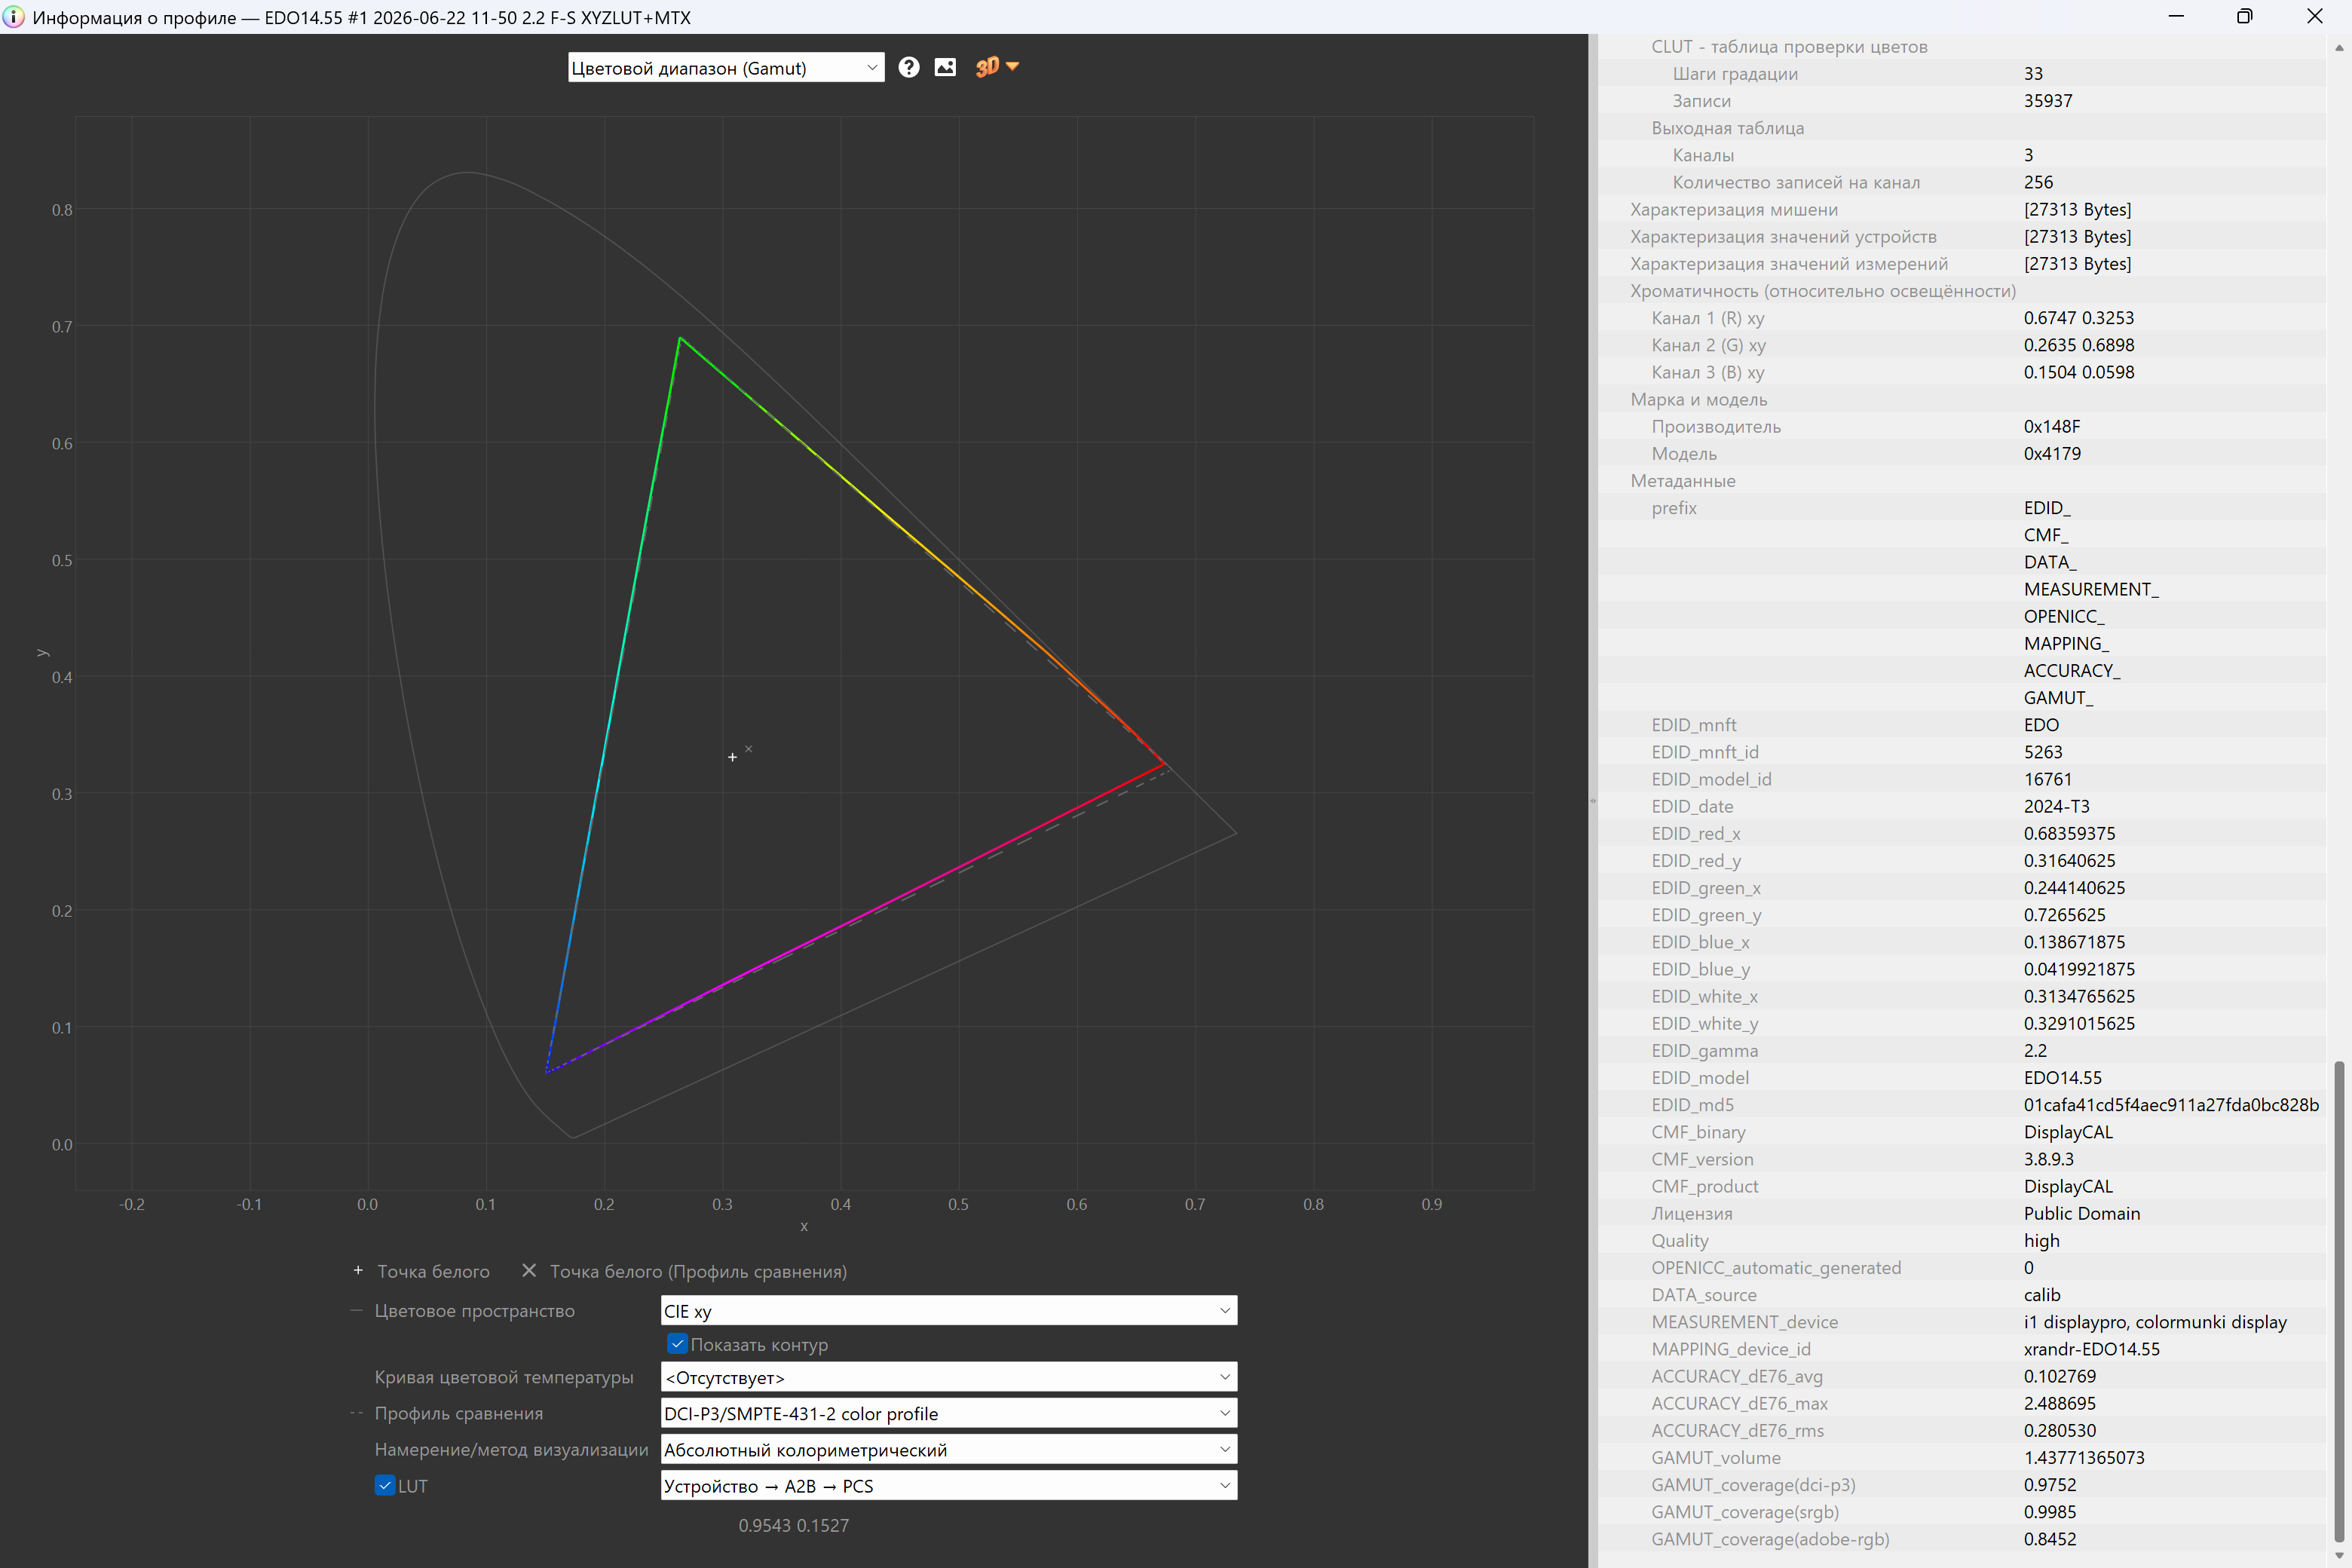Click the 'EDID_gamma' row
Image resolution: width=2352 pixels, height=1568 pixels.
pos(1962,1050)
